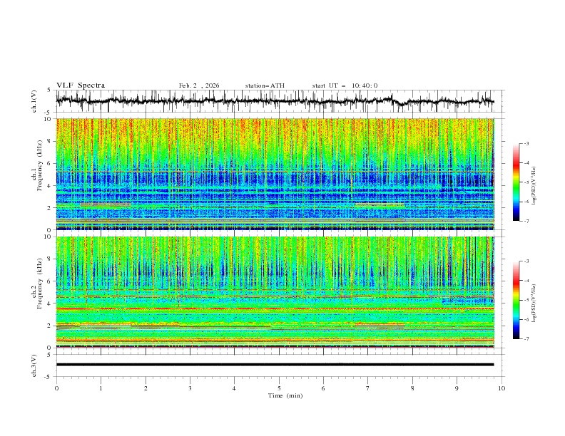Viewport: 565px width, 436px height.
Task: Click time axis tick label '0'
Action: pyautogui.click(x=56, y=388)
